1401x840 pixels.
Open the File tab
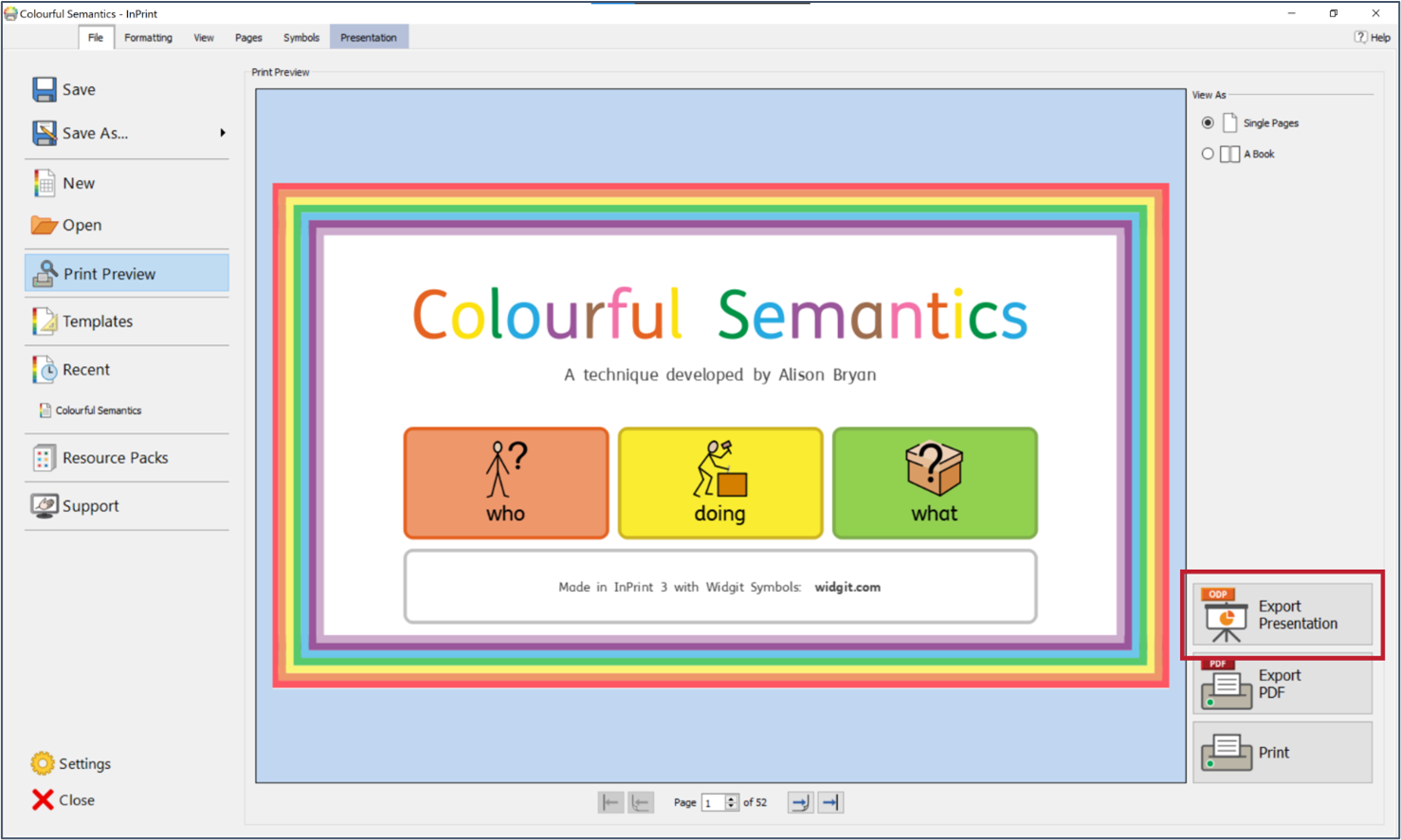click(x=96, y=38)
